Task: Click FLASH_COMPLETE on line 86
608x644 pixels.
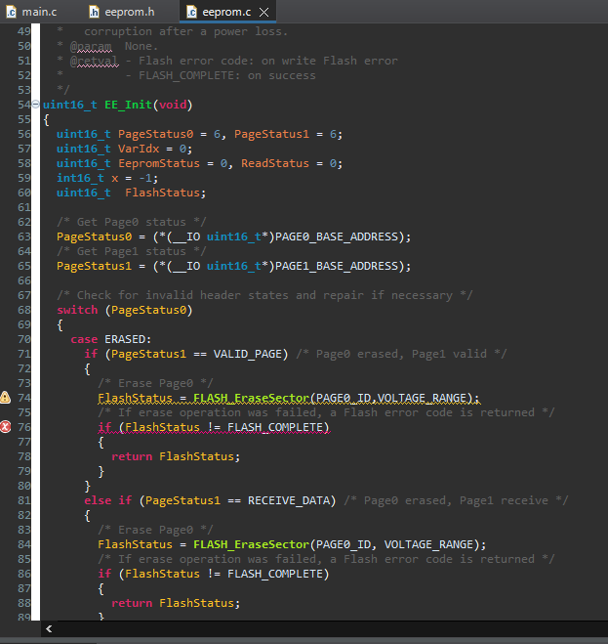Action: point(275,575)
